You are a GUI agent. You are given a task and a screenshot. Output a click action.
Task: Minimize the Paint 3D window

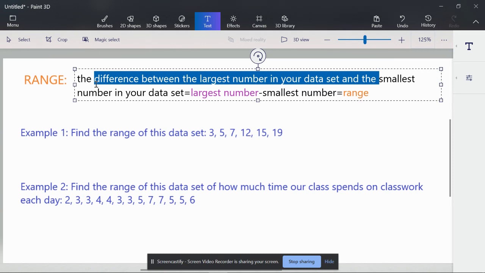coord(441,6)
